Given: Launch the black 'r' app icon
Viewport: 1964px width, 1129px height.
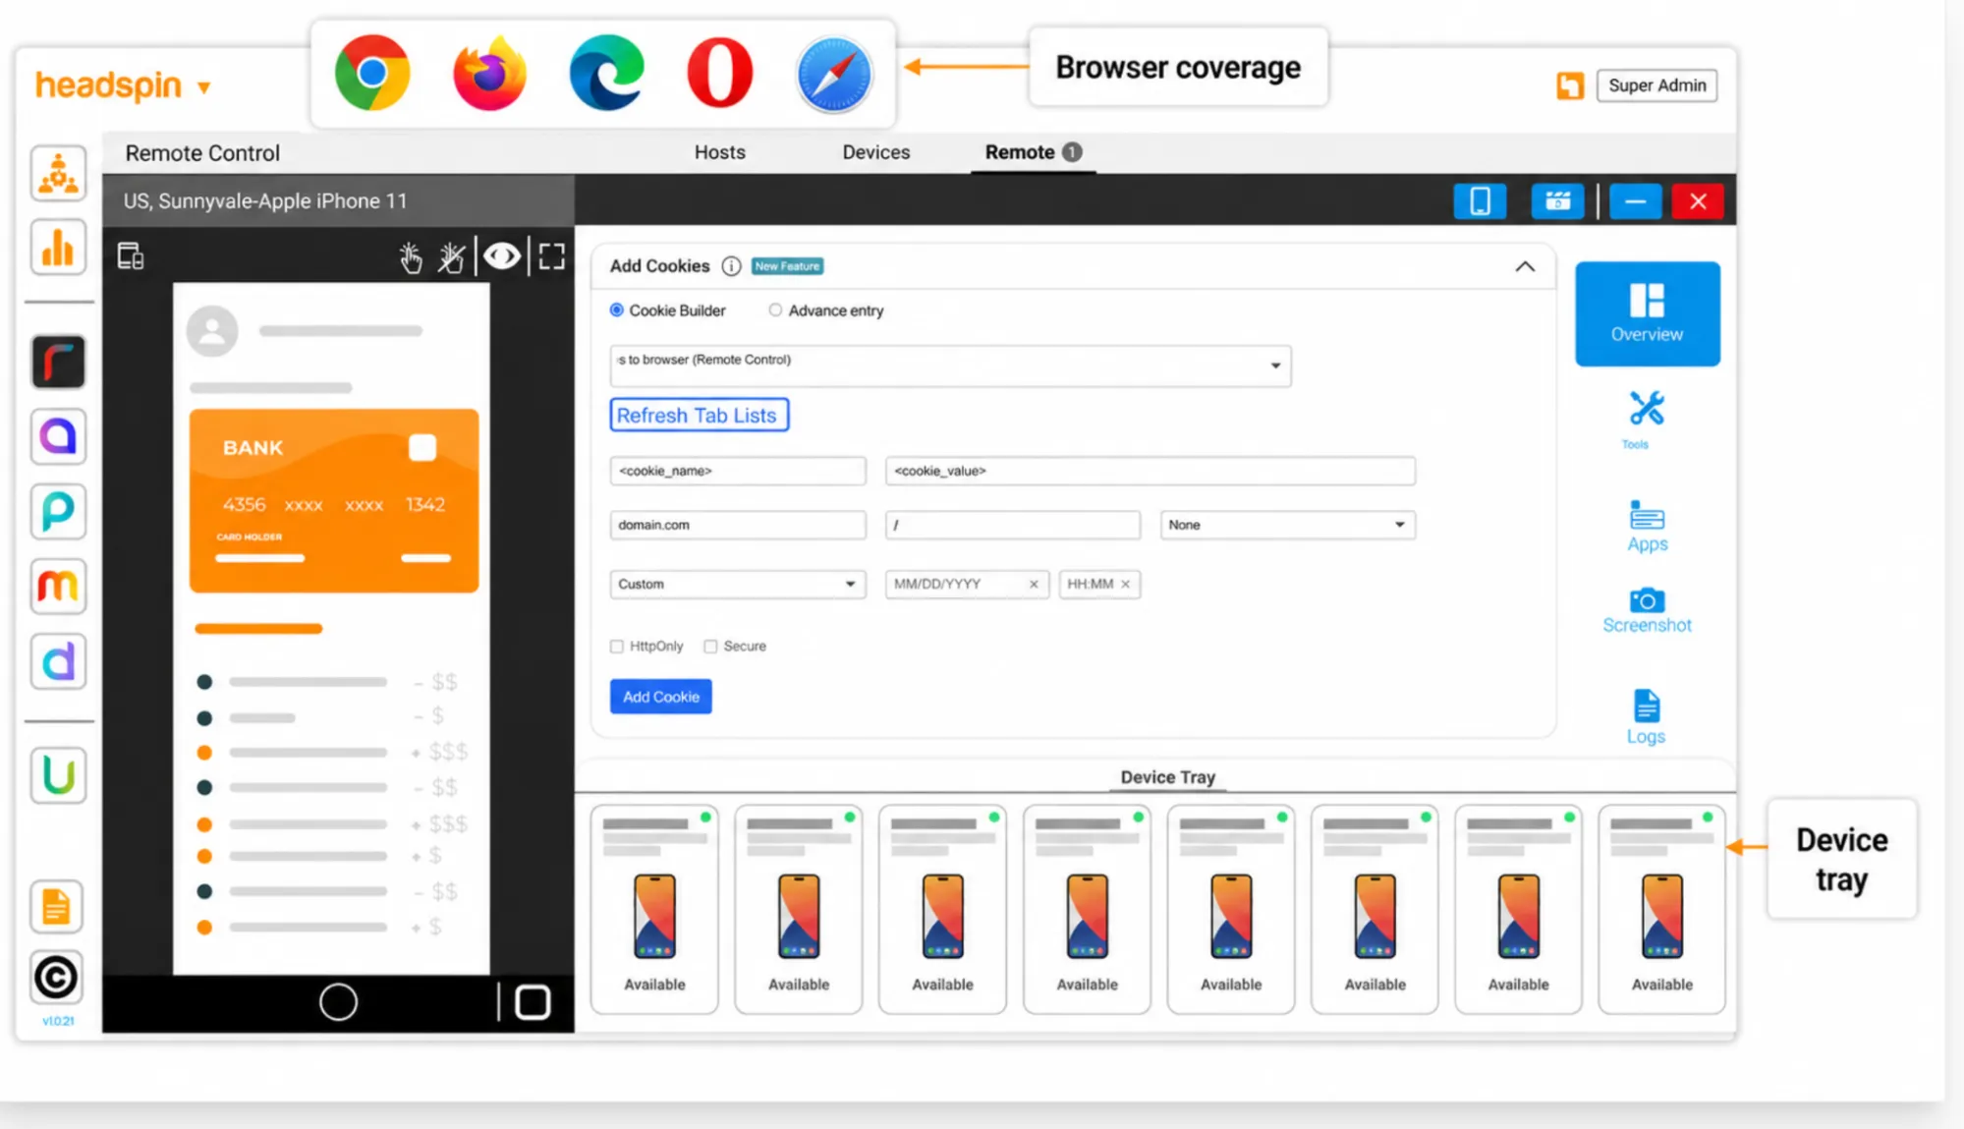Looking at the screenshot, I should pos(59,362).
